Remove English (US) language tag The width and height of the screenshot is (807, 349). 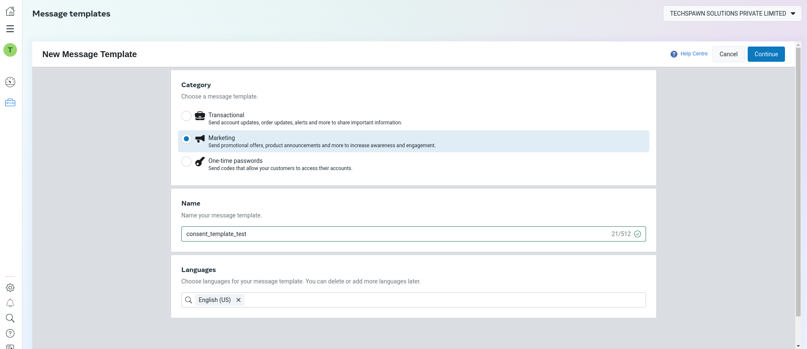pos(238,300)
